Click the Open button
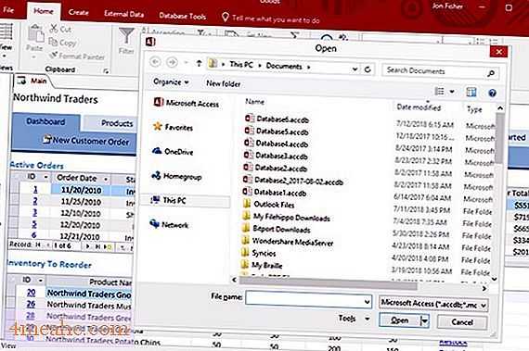This screenshot has height=351, width=529. click(x=400, y=320)
